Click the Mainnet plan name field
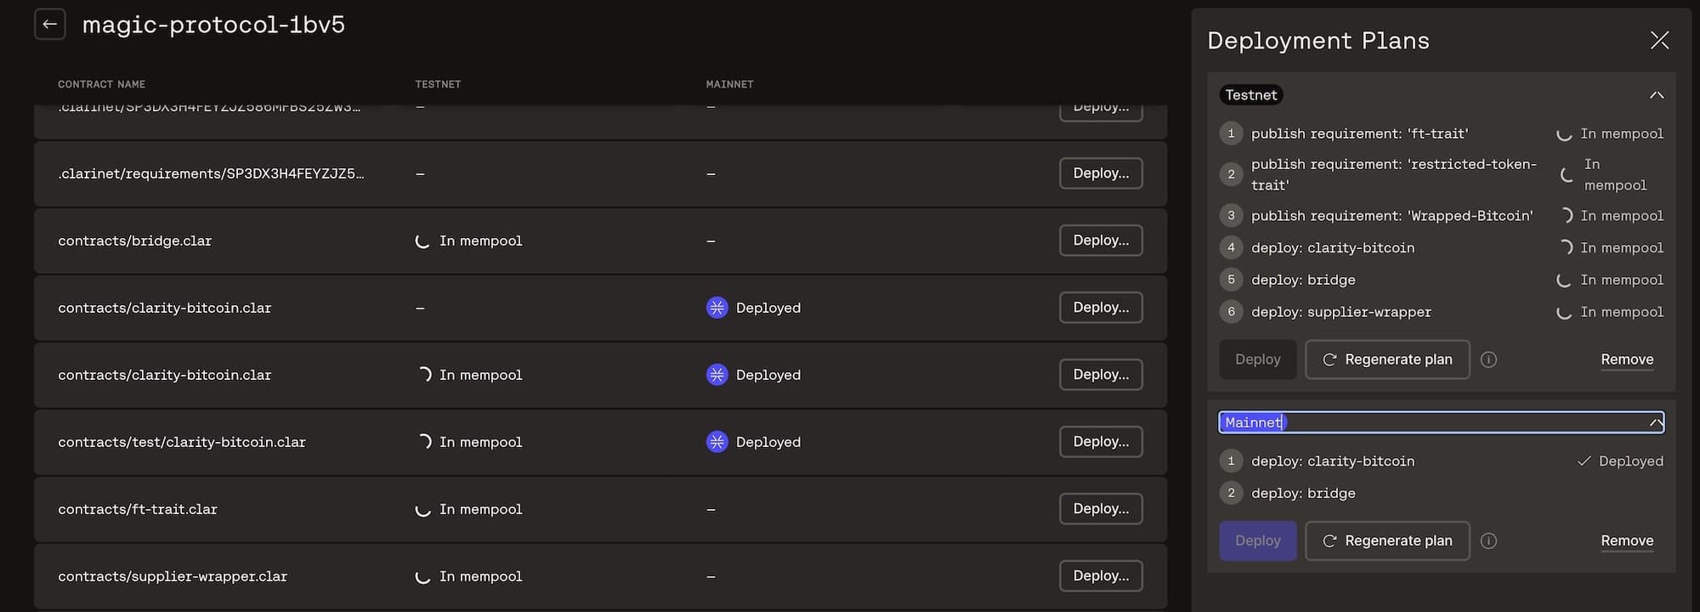The image size is (1700, 612). pos(1441,422)
